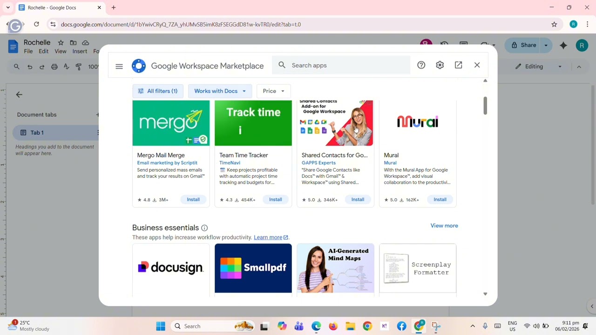Click the Google Docs home icon
Image resolution: width=596 pixels, height=335 pixels.
tap(13, 47)
